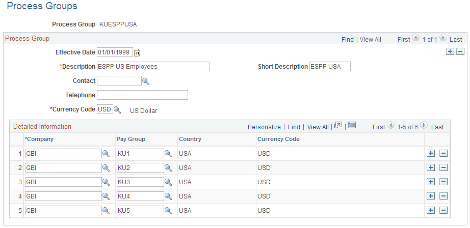Viewport: 470px width, 228px height.
Task: Sort grid by the Pay Group column header
Action: (x=131, y=139)
